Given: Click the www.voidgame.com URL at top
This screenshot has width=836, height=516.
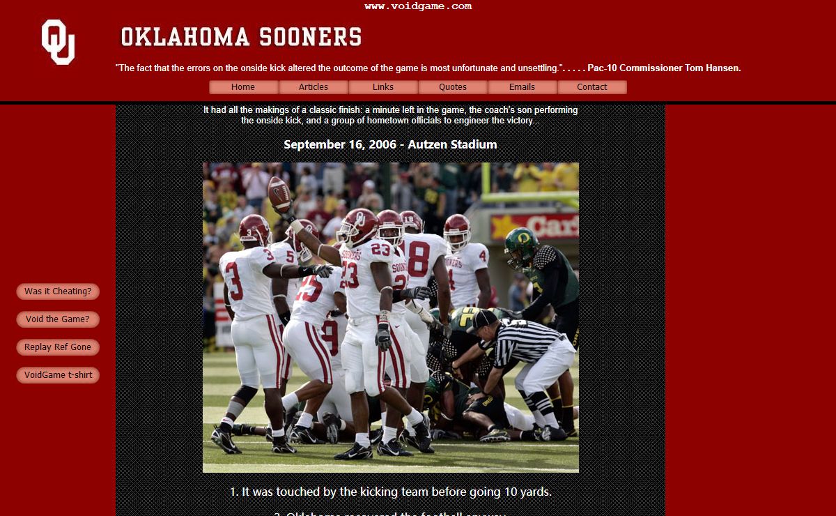Looking at the screenshot, I should pyautogui.click(x=418, y=6).
